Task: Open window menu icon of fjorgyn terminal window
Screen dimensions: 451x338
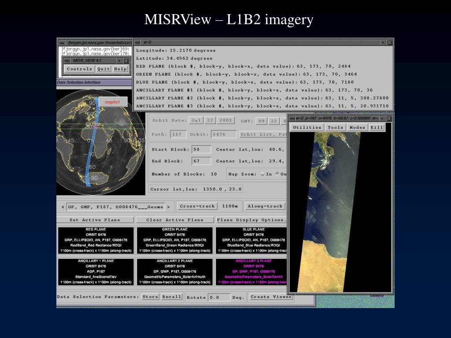Action: point(62,43)
